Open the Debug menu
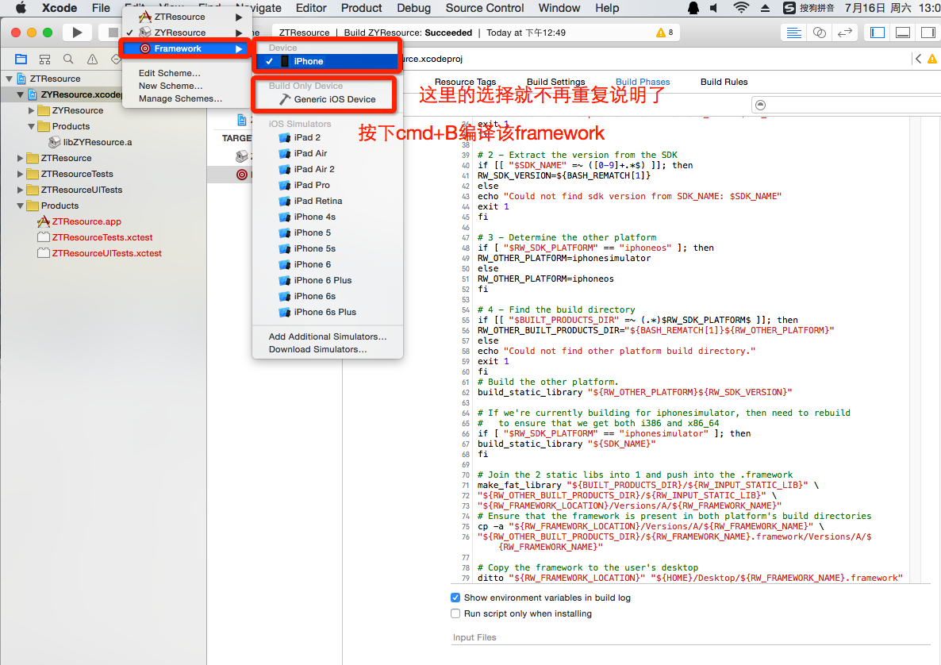 (x=413, y=8)
